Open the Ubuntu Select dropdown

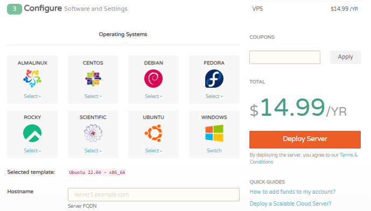coord(153,151)
